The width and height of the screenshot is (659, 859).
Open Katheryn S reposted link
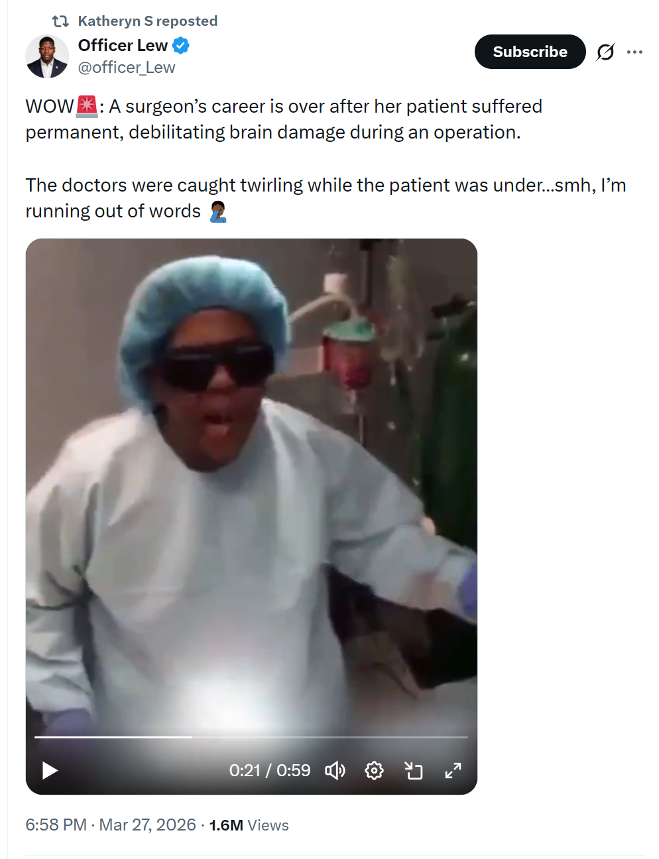(148, 21)
